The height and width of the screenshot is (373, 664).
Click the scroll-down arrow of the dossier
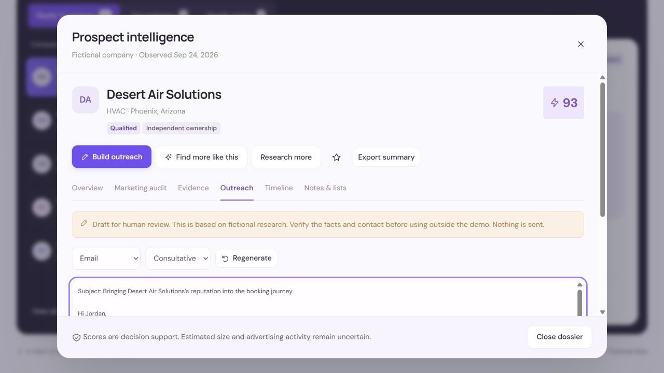pyautogui.click(x=602, y=312)
